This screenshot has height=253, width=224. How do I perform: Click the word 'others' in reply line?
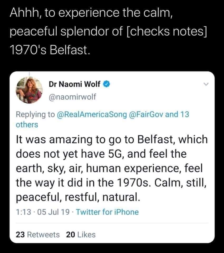(27, 125)
